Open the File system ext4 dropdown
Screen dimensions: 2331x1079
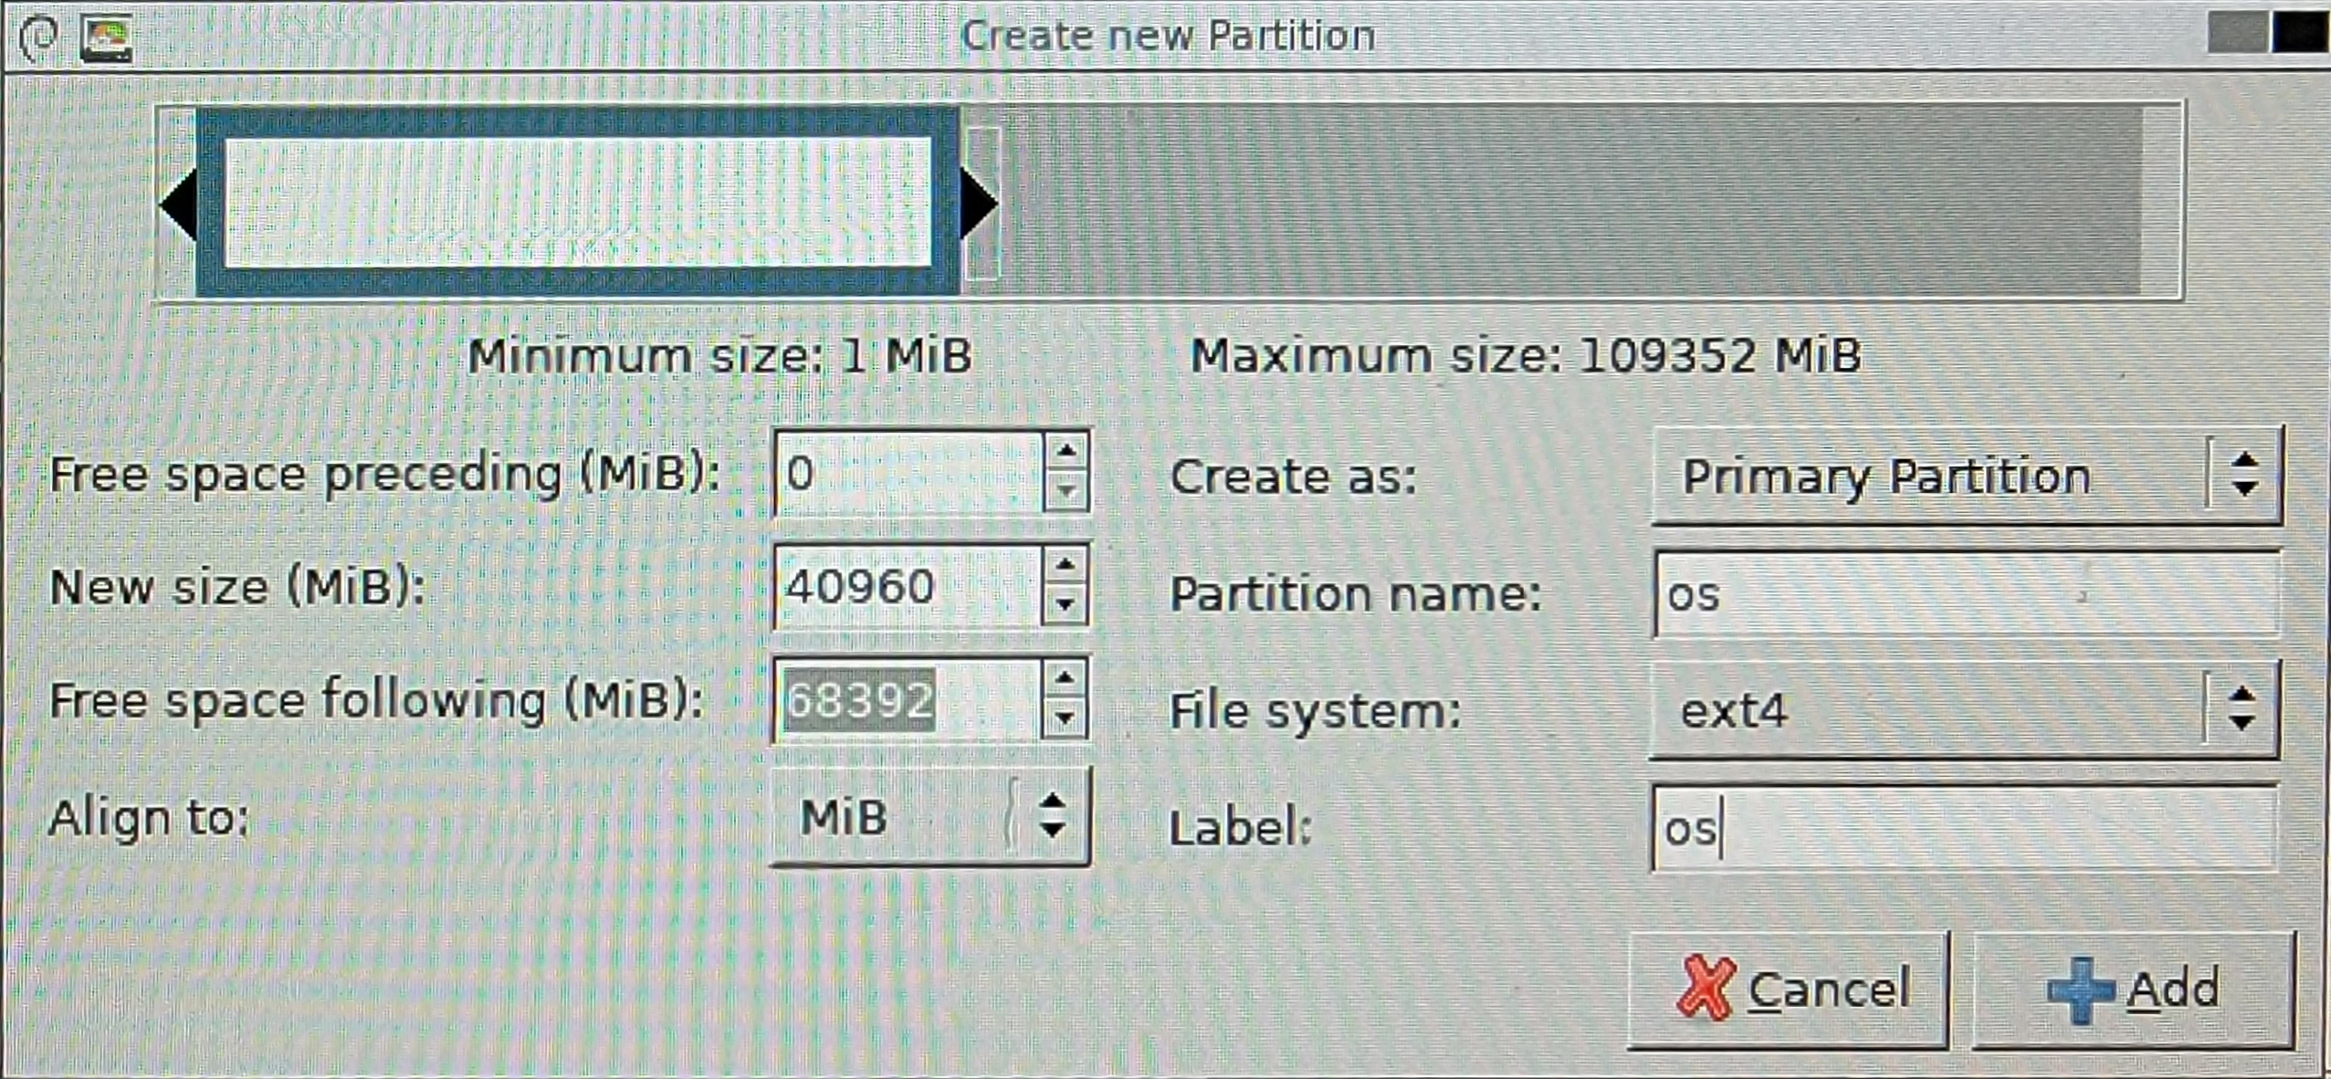(x=1964, y=710)
